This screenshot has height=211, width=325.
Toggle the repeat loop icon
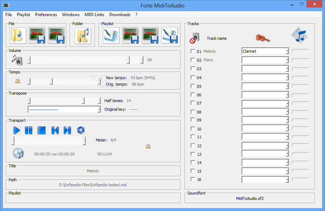point(81,130)
